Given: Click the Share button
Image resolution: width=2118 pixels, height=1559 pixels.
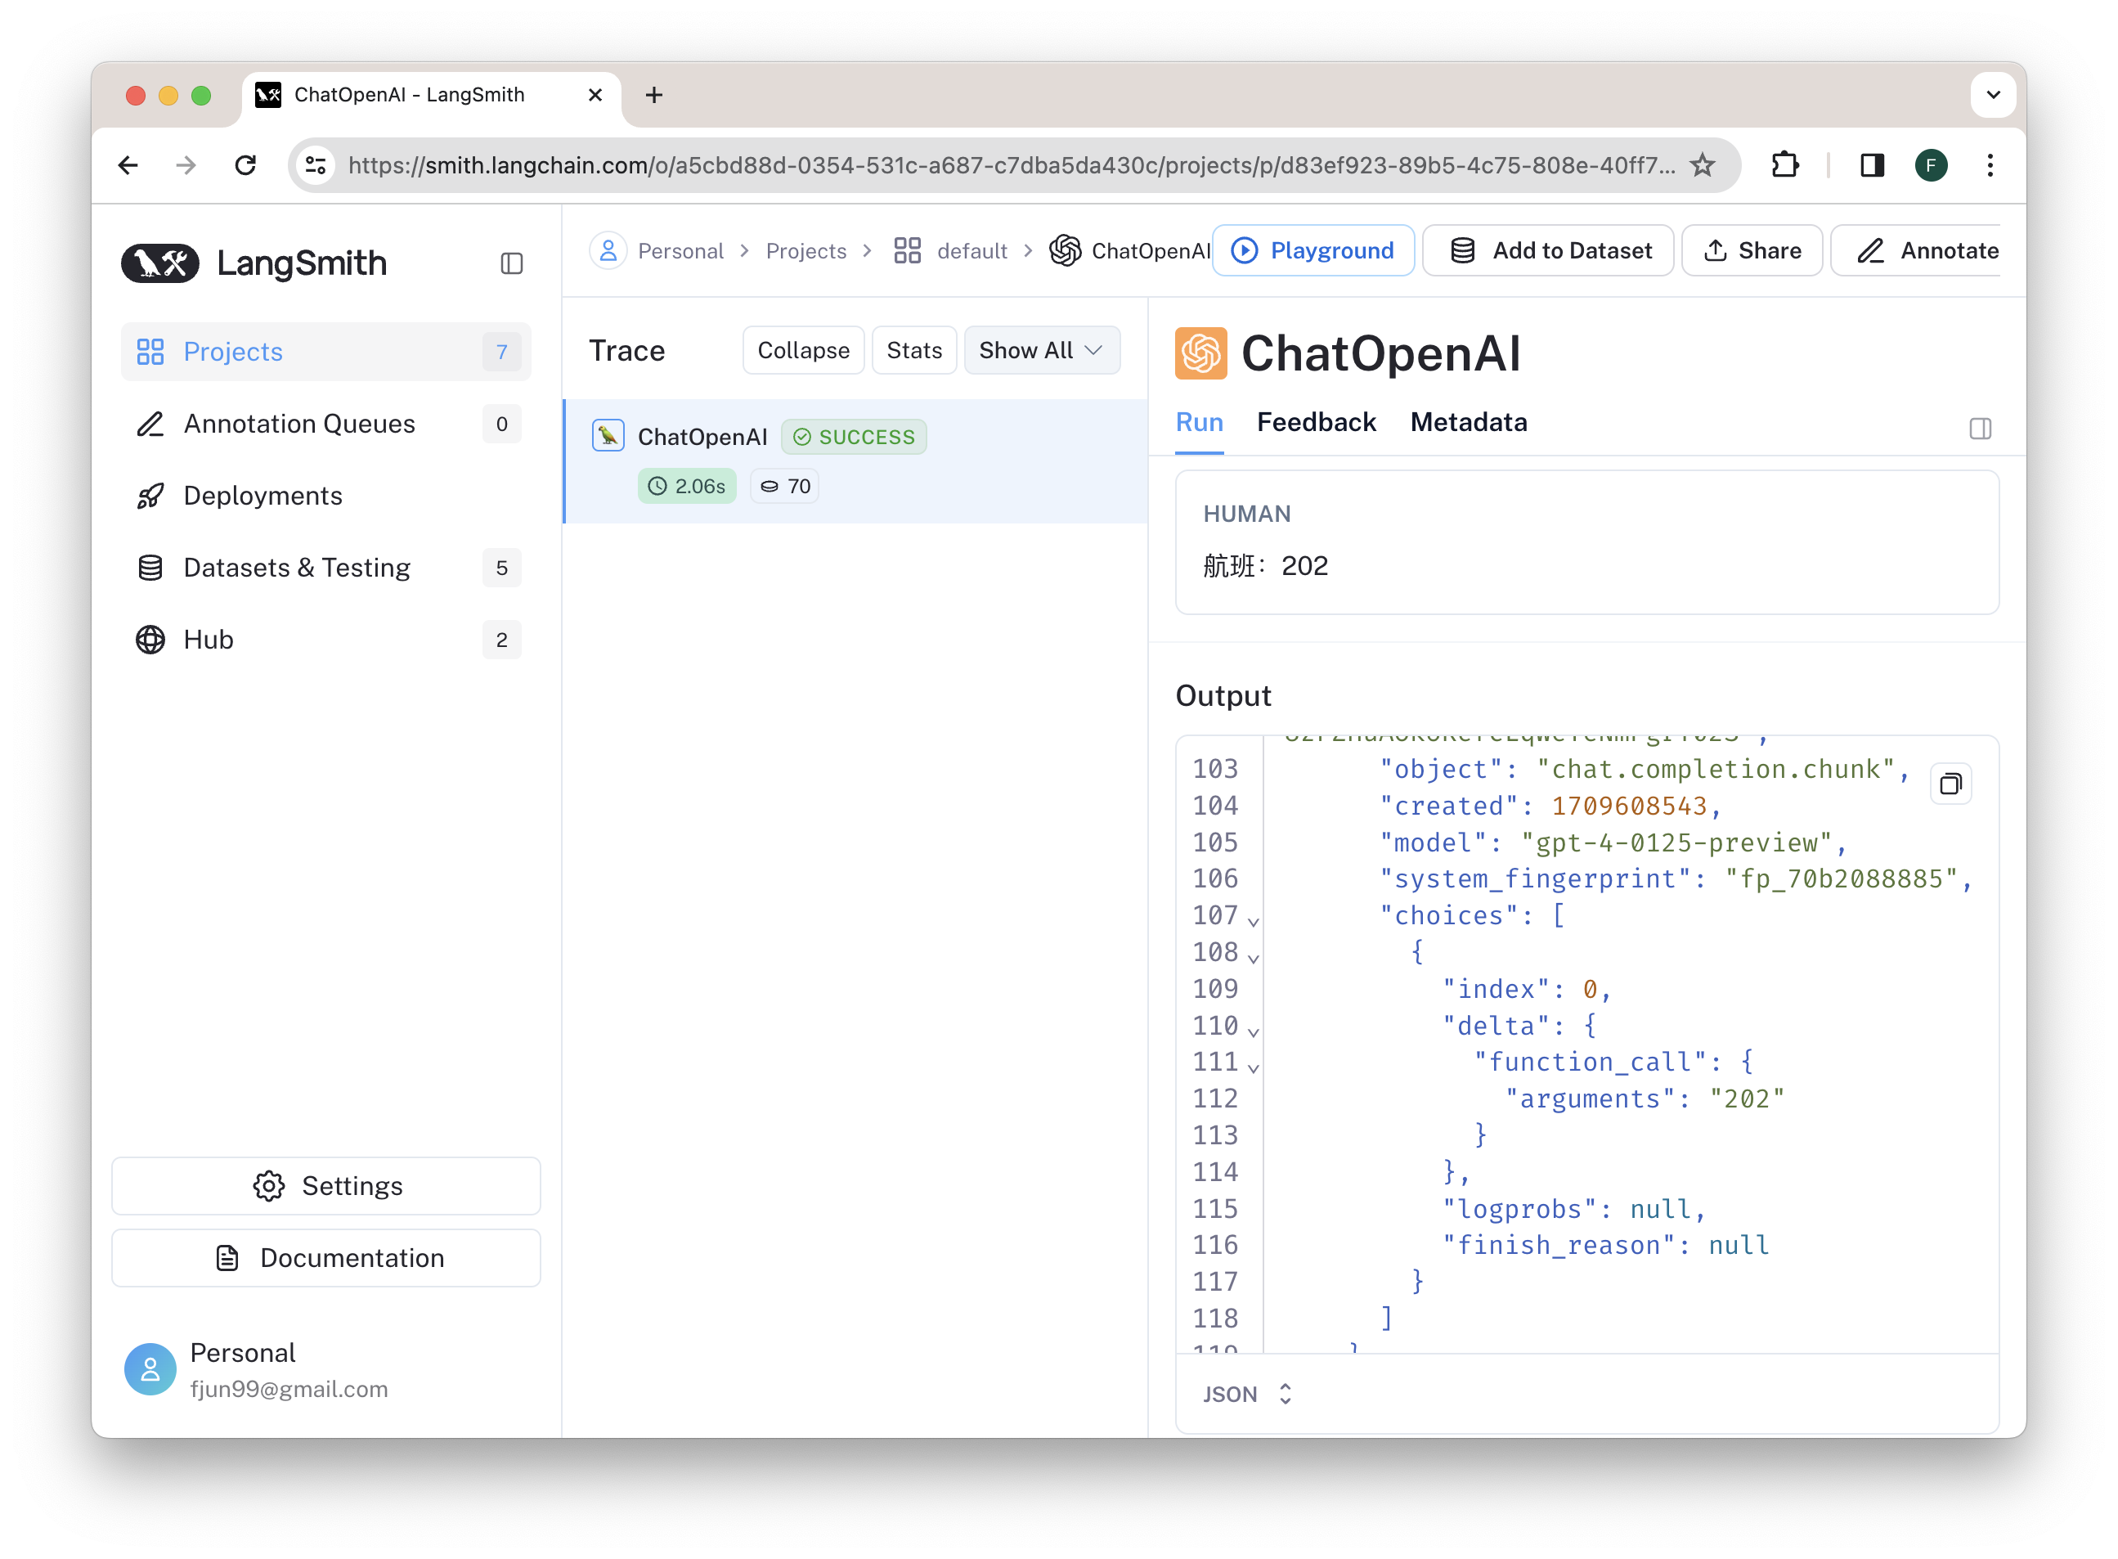Looking at the screenshot, I should click(1751, 250).
